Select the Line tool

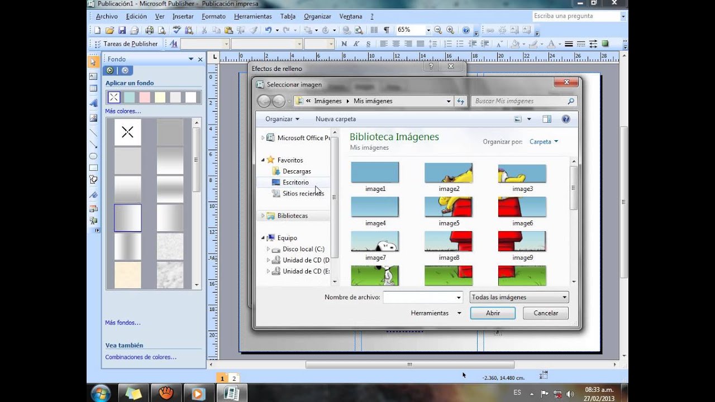(x=93, y=133)
